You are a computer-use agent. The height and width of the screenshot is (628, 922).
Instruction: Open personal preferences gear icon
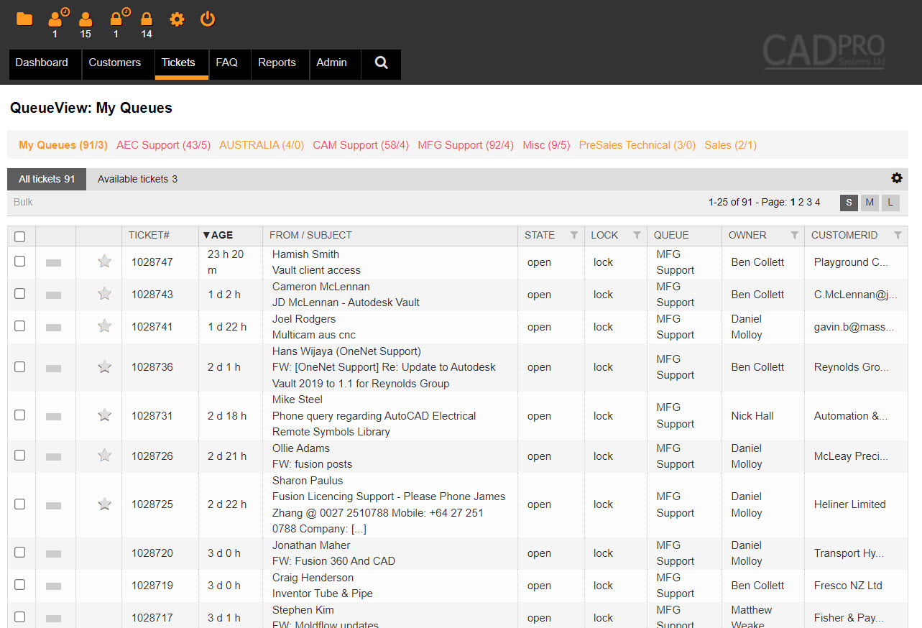[x=177, y=19]
